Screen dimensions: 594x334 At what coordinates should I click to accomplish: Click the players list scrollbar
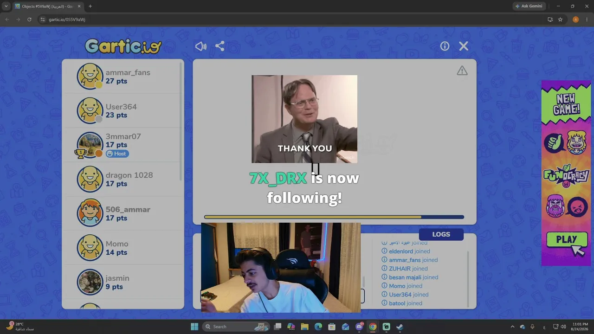pos(181,121)
